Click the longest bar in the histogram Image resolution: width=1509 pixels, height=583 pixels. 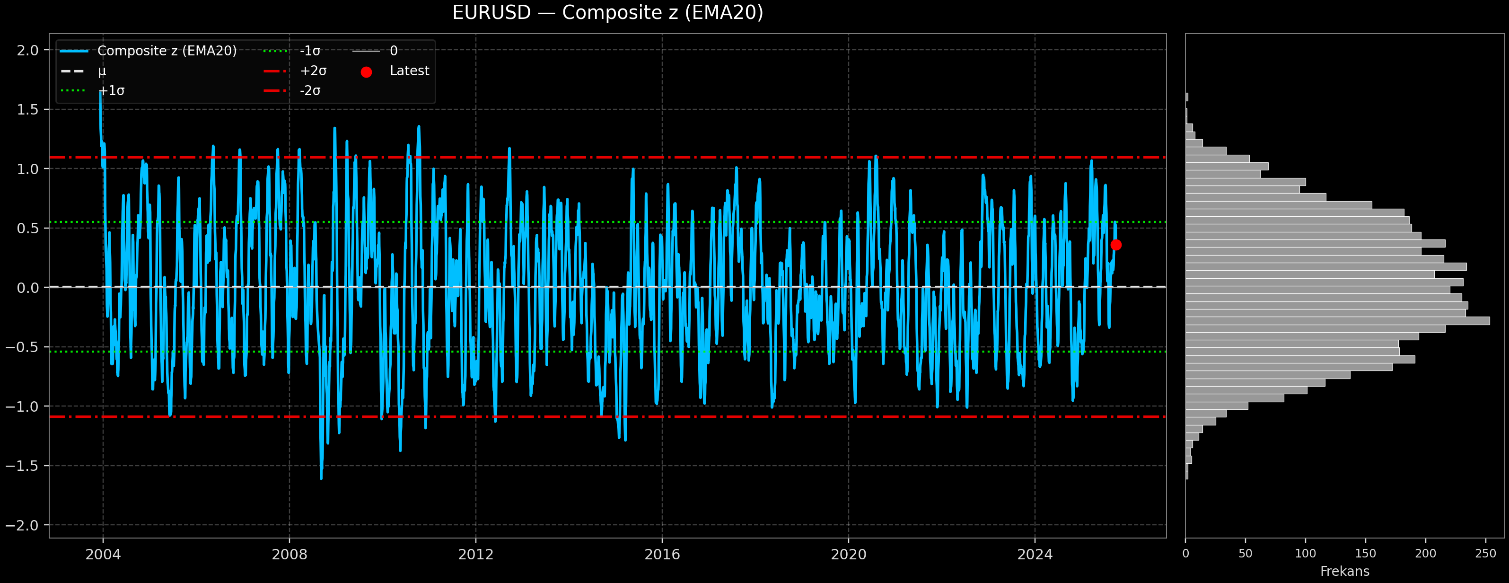point(1337,321)
